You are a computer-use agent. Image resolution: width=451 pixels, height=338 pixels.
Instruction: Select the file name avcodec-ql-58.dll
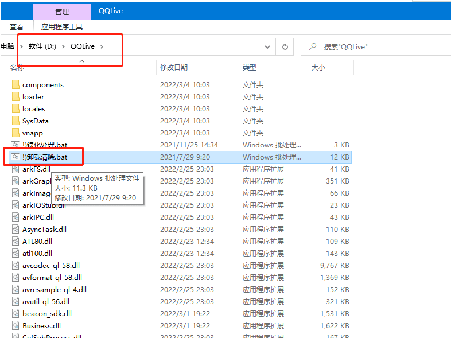(x=51, y=266)
